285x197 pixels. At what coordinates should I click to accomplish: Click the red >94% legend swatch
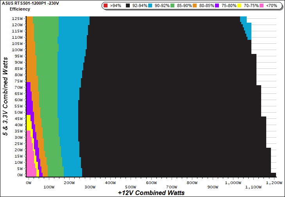106,6
